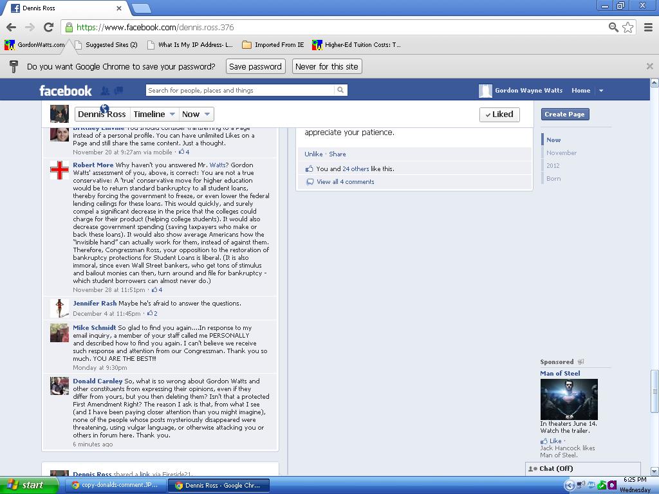Click the November 28 at 11:51pm timestamp

point(109,290)
